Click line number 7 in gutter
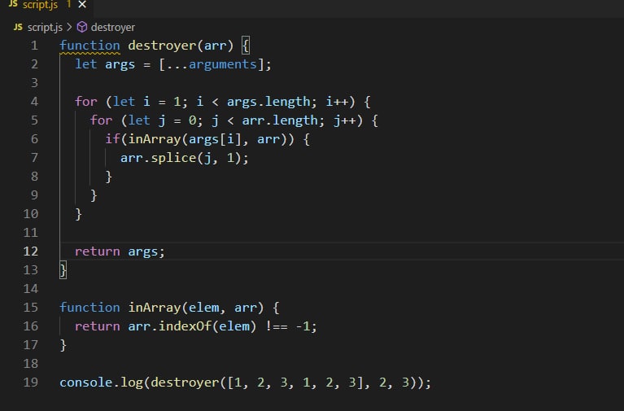This screenshot has width=624, height=411. [35, 158]
